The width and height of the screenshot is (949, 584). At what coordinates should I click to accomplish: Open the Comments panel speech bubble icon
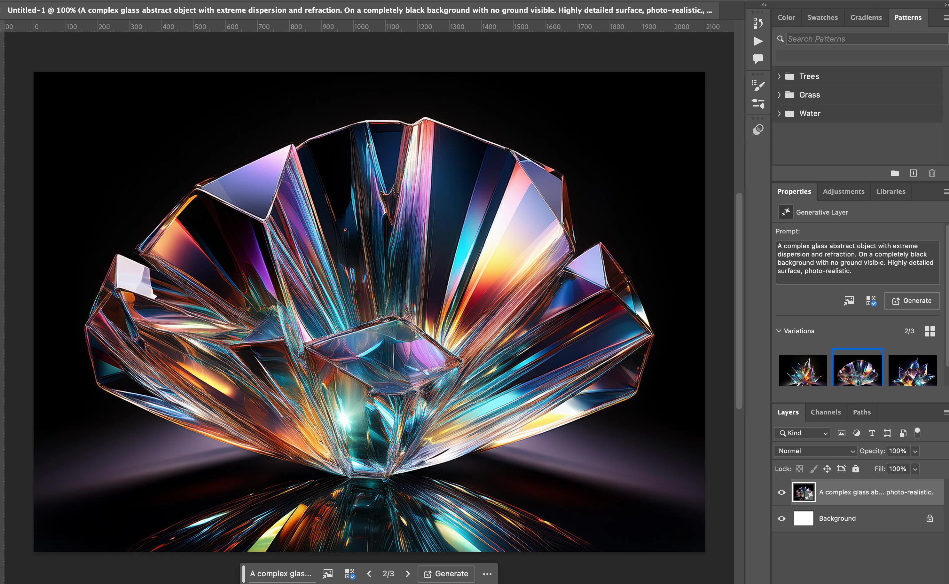[x=758, y=59]
